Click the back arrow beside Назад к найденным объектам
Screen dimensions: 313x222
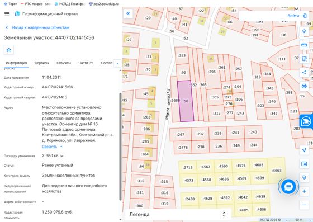click(x=7, y=27)
